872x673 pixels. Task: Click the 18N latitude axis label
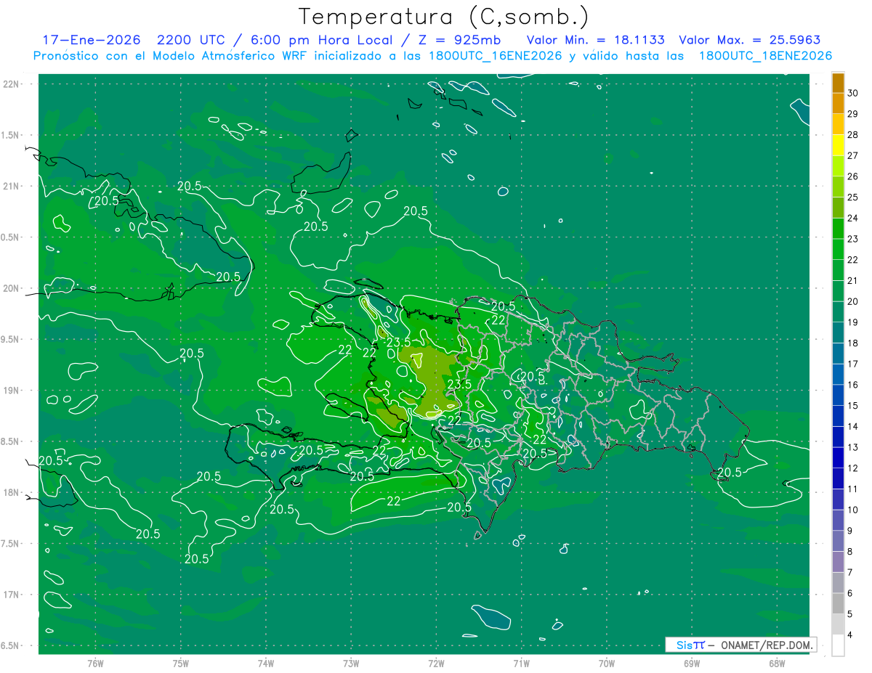12,492
